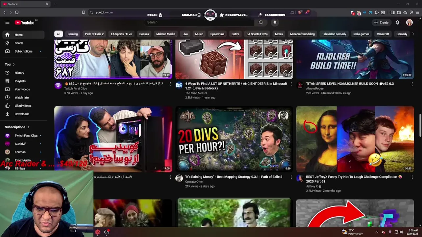Open the volume icon in system tray
The image size is (422, 237).
click(x=401, y=232)
